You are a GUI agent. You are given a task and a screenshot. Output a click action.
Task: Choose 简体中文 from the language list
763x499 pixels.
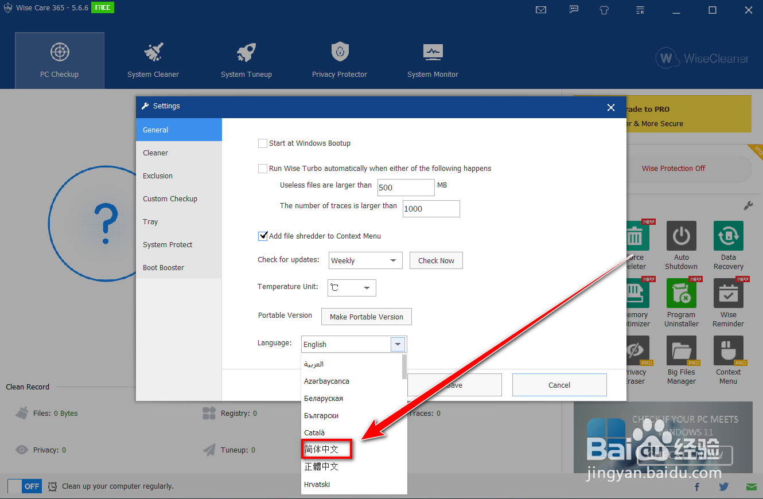tap(352, 450)
